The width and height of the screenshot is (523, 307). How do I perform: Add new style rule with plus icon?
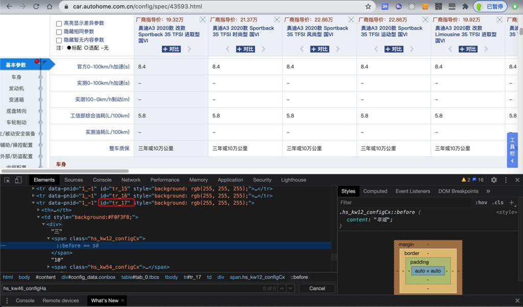click(x=512, y=202)
